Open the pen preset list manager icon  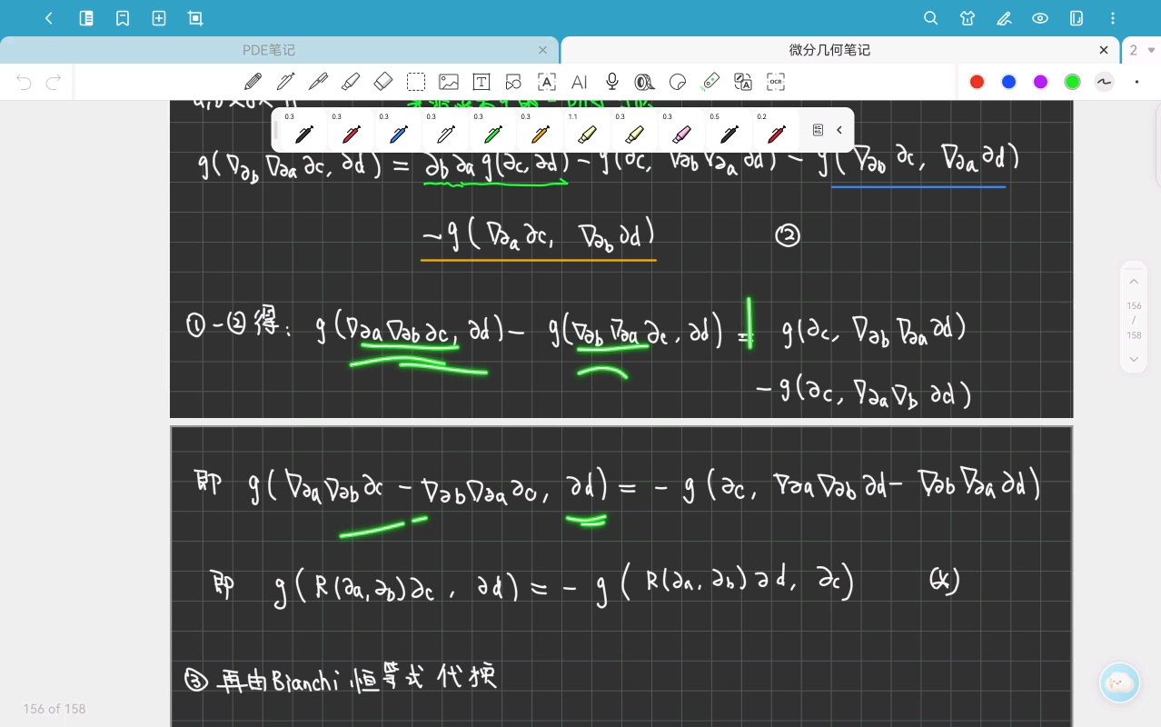click(x=818, y=130)
